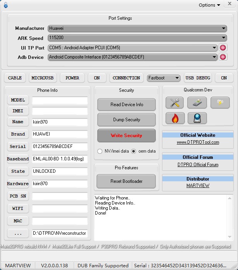Click the red flame icon
Viewport: 238px width, 270px height.
[174, 118]
